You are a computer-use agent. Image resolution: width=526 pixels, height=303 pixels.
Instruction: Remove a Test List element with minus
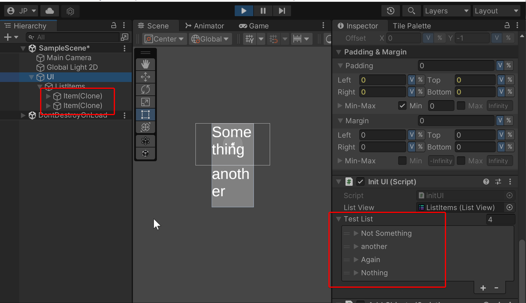point(496,287)
